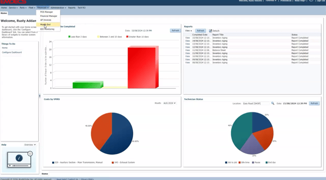Open the Tech RO menu item
The width and height of the screenshot is (326, 180).
81,8
